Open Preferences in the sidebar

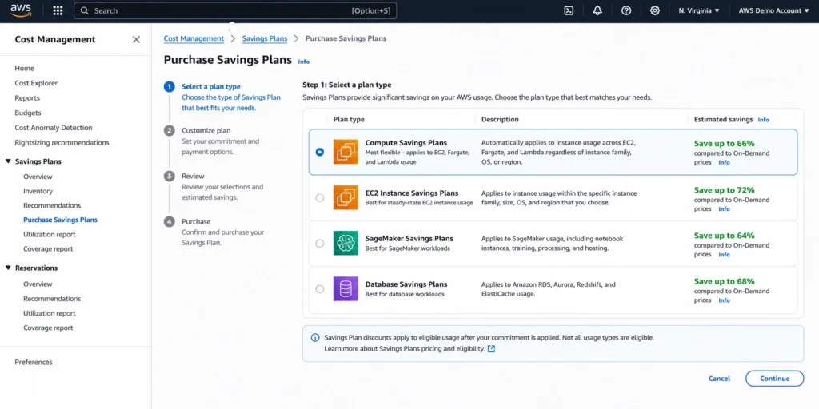click(34, 362)
